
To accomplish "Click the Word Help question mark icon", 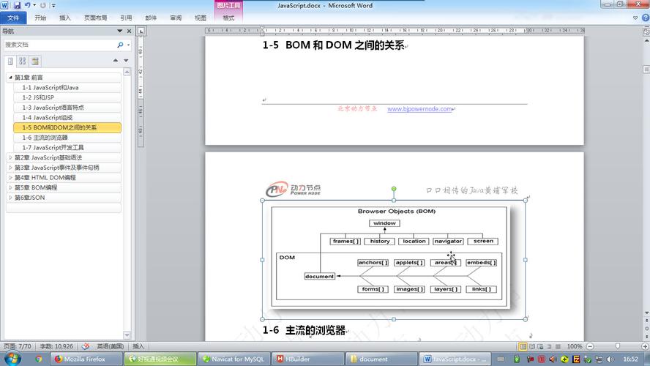I will [x=646, y=18].
